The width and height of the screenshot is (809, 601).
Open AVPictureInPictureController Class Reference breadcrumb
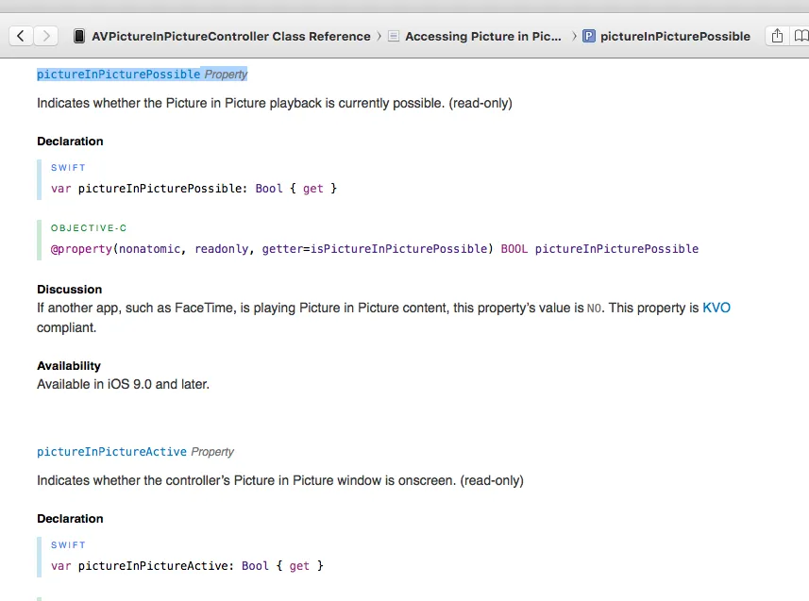(x=230, y=37)
